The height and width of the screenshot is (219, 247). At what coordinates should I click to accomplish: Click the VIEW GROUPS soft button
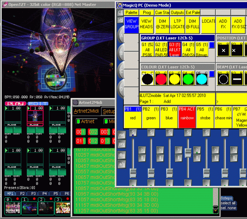132,25
